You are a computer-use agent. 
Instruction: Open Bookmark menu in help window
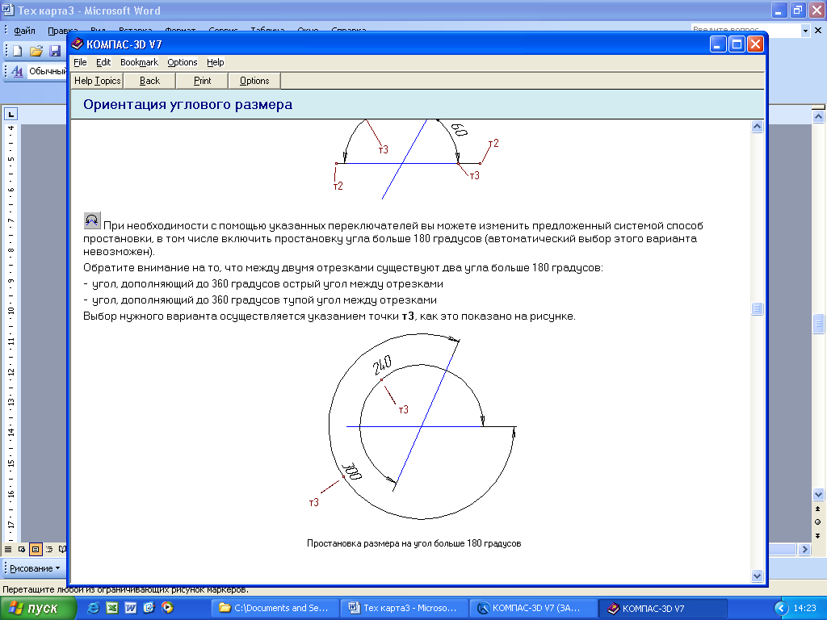pos(139,62)
